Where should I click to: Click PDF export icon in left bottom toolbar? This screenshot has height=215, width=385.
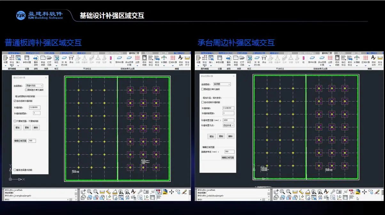click(x=159, y=192)
